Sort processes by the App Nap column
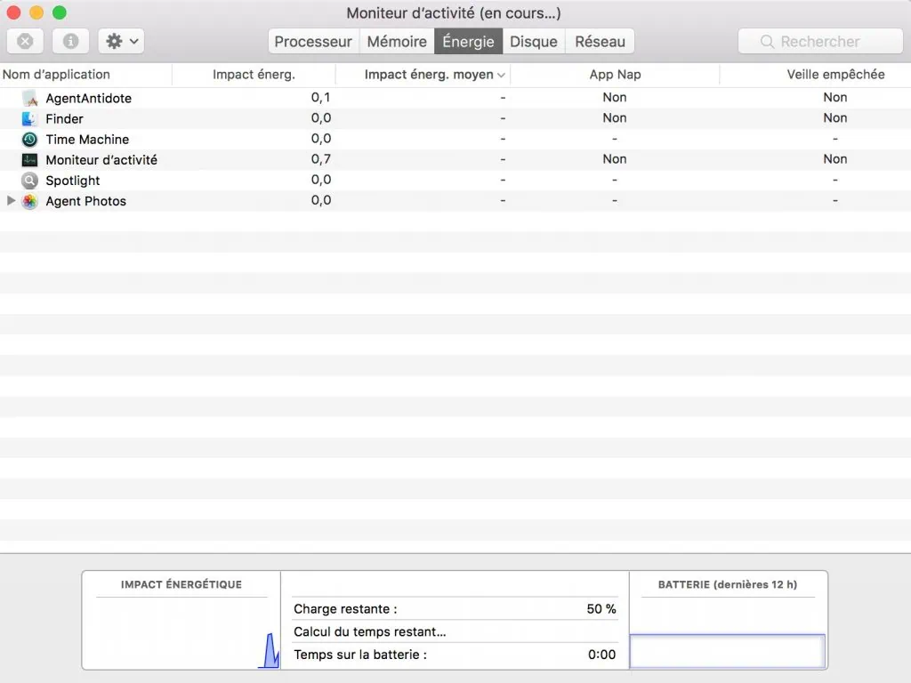Screen dimensions: 911x683 614,75
